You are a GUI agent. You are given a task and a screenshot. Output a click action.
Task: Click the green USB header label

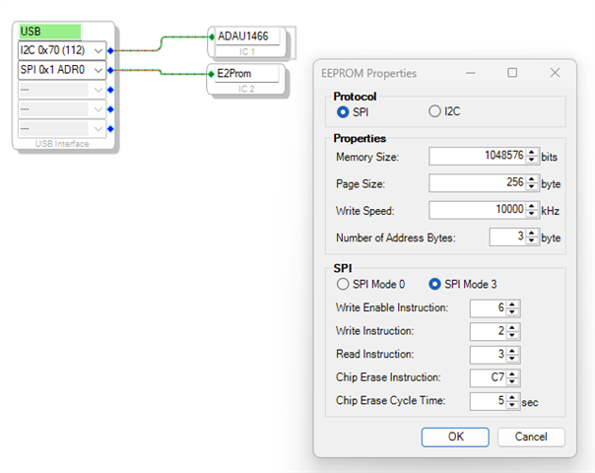click(50, 32)
